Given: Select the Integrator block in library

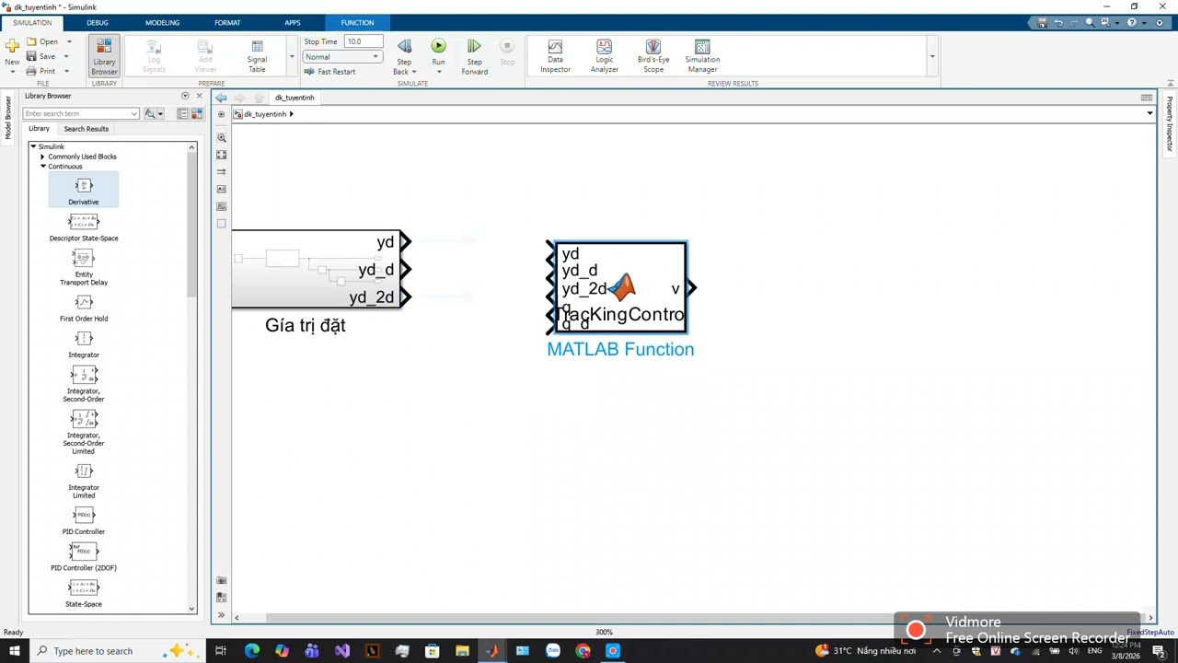Looking at the screenshot, I should (x=83, y=344).
